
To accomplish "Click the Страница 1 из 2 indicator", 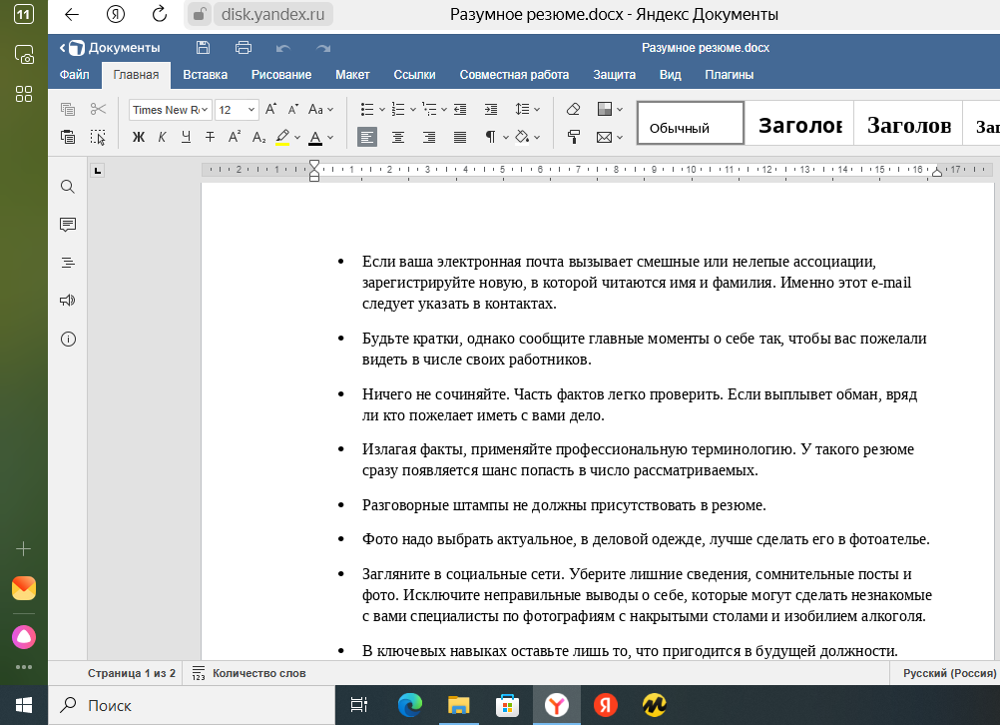I will tap(132, 673).
